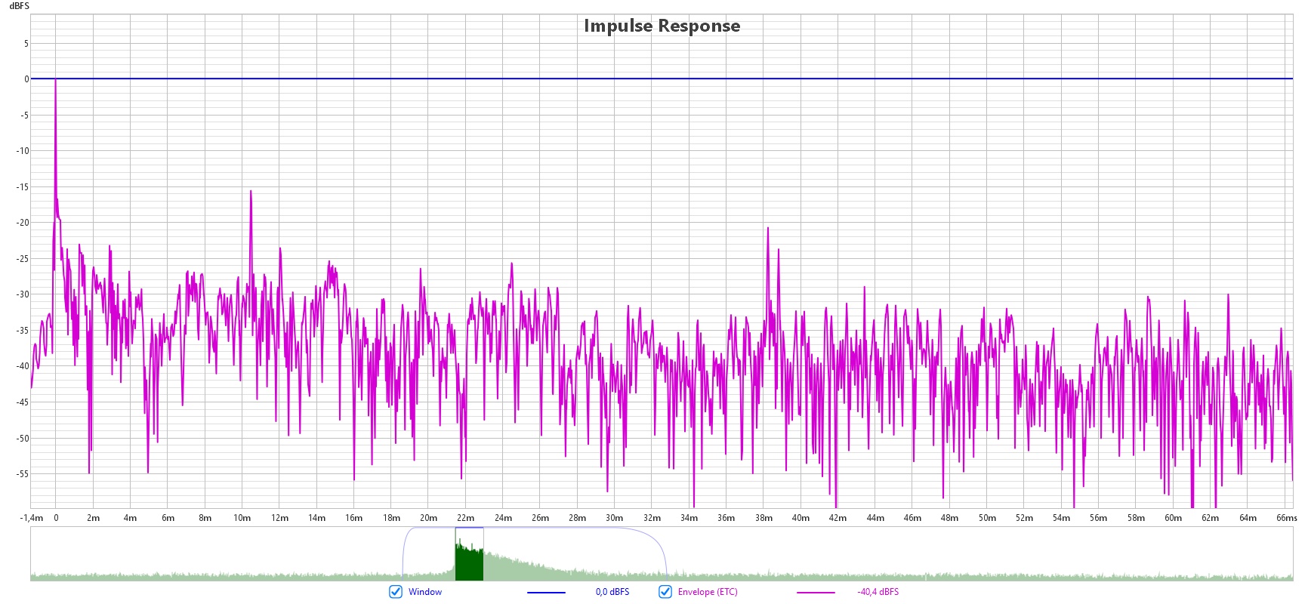
Task: Uncheck the Window trace checkbox
Action: pyautogui.click(x=396, y=592)
